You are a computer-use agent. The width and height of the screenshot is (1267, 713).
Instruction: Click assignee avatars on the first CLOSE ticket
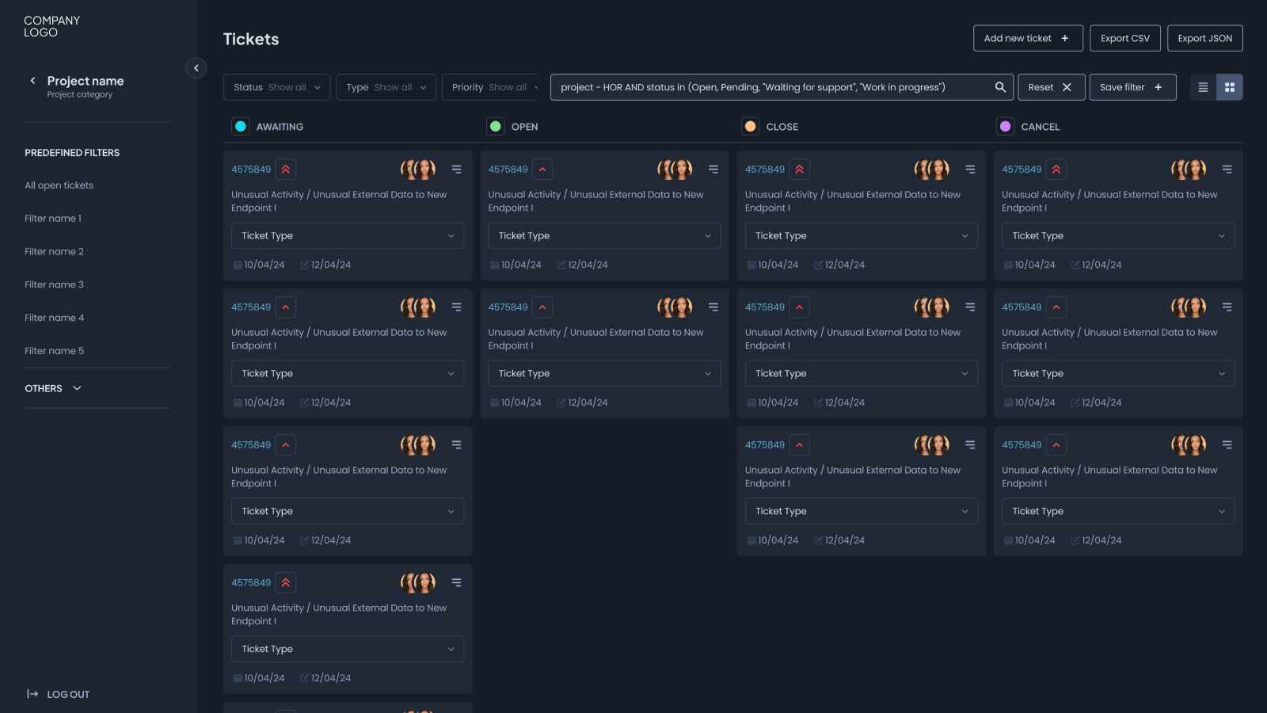pos(931,170)
